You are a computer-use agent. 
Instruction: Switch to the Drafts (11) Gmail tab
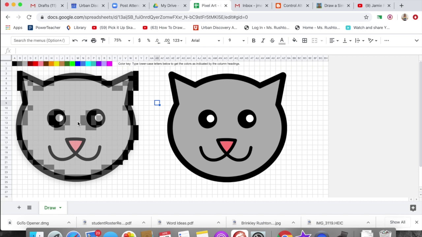47,6
